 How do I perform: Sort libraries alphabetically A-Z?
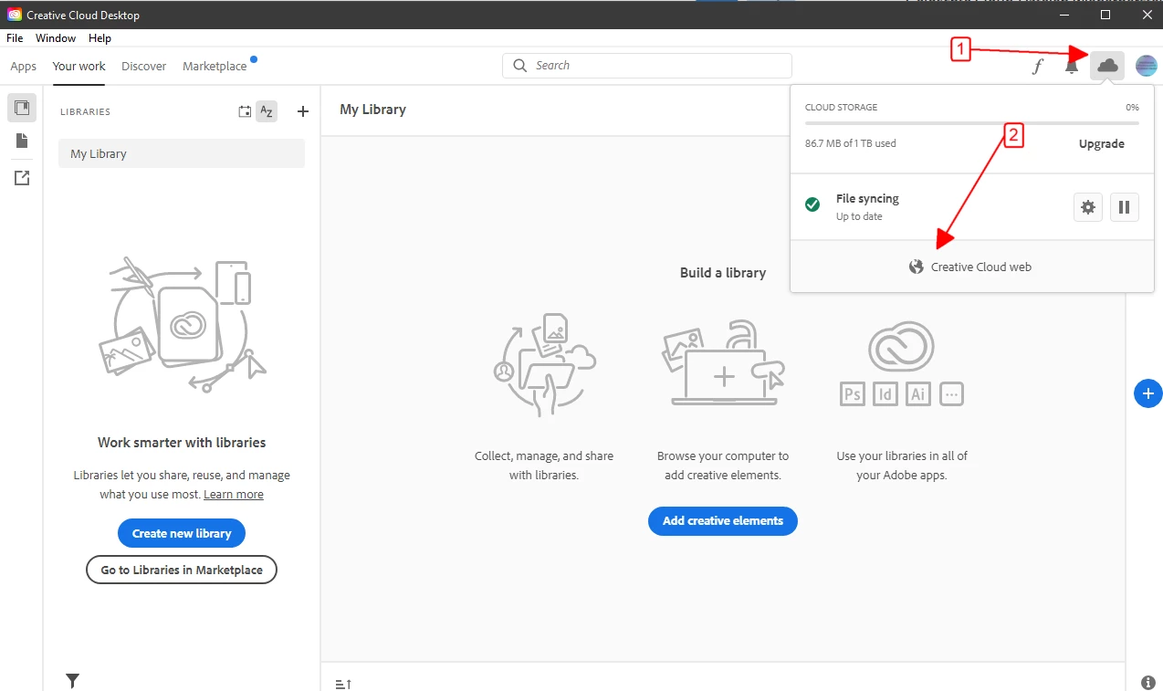click(267, 111)
